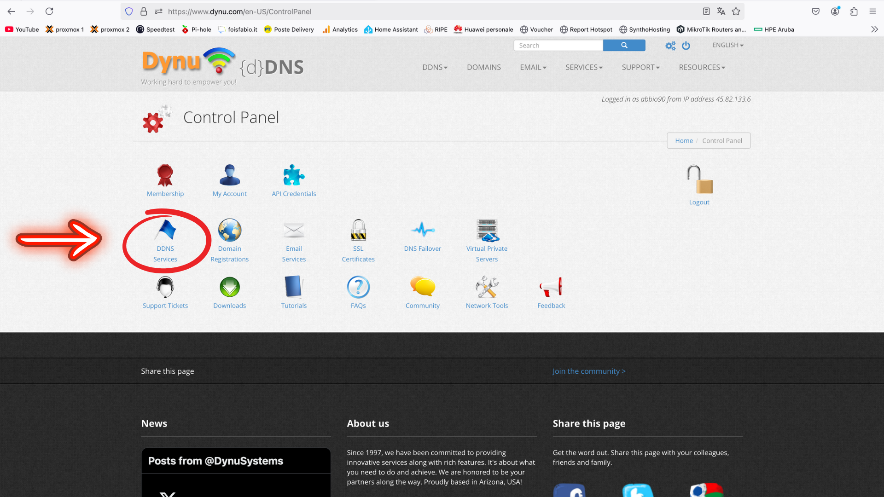The height and width of the screenshot is (497, 884).
Task: Open the ENGLISH language dropdown
Action: (728, 45)
